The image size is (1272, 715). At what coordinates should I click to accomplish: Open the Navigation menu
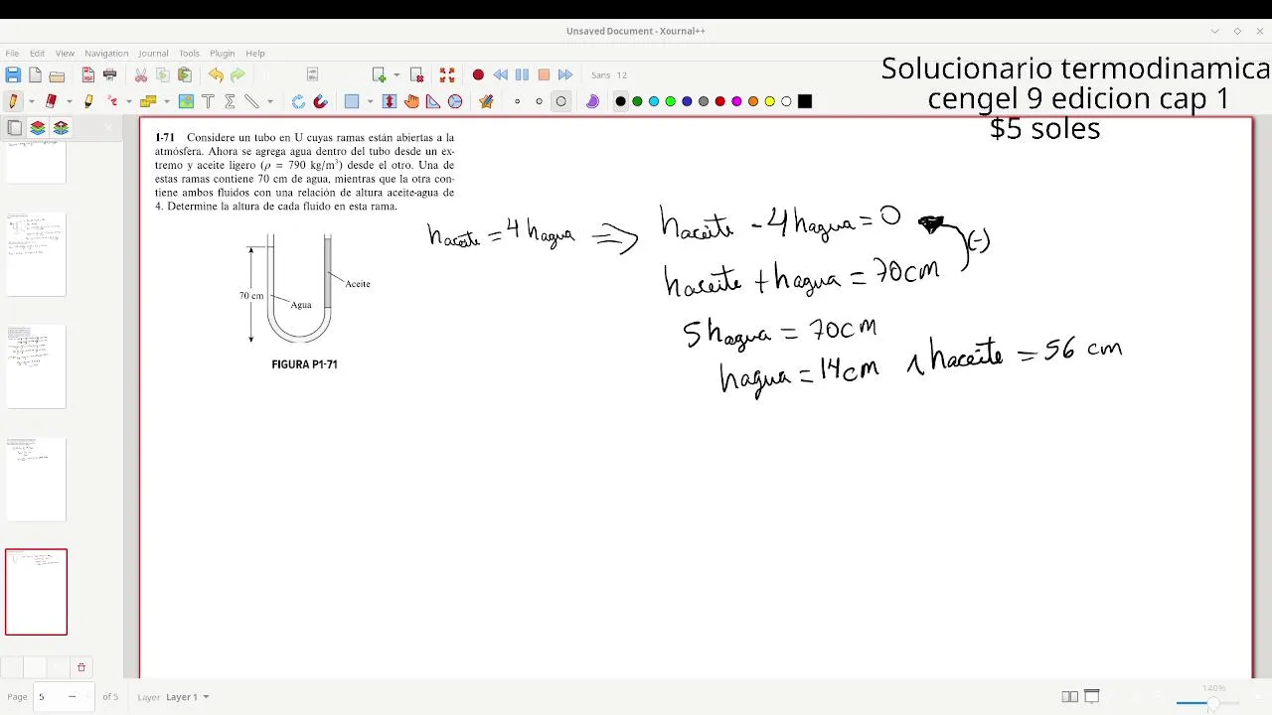pos(106,53)
